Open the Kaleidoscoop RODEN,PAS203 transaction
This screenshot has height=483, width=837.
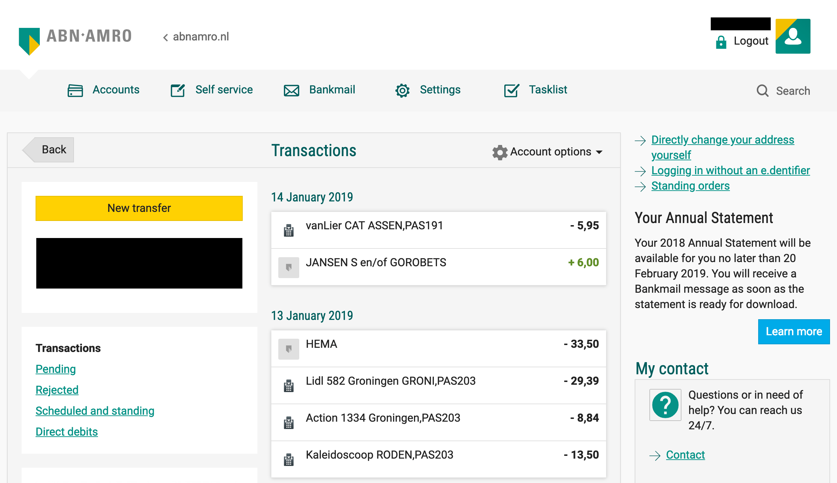click(x=439, y=459)
